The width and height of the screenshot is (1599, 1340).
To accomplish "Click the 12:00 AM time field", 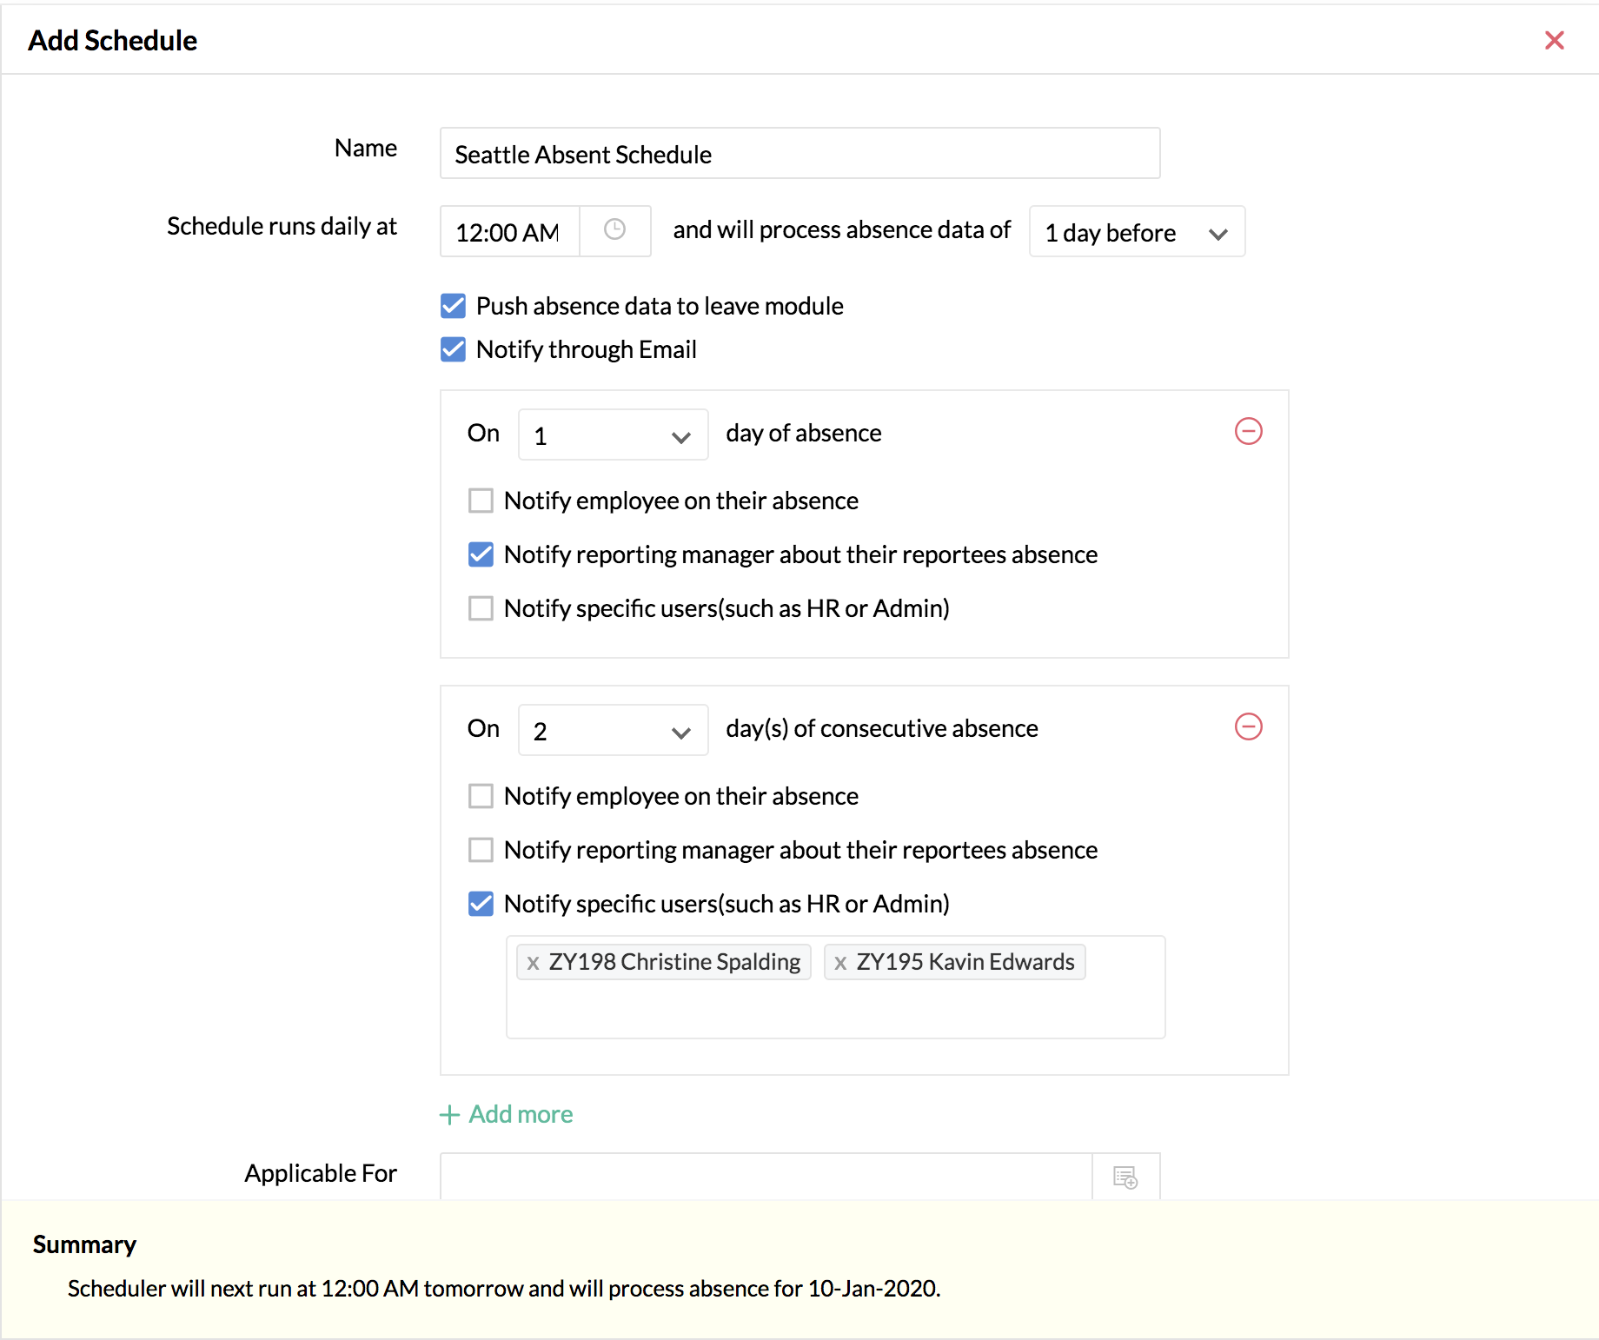I will tap(509, 232).
